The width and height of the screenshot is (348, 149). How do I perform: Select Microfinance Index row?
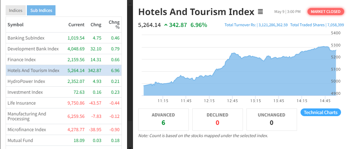27,129
